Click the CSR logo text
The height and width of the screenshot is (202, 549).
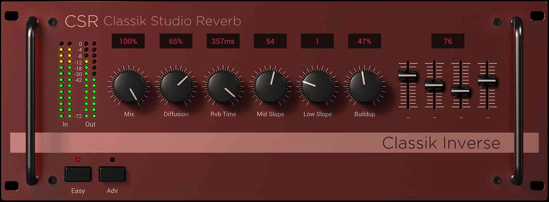coord(81,21)
